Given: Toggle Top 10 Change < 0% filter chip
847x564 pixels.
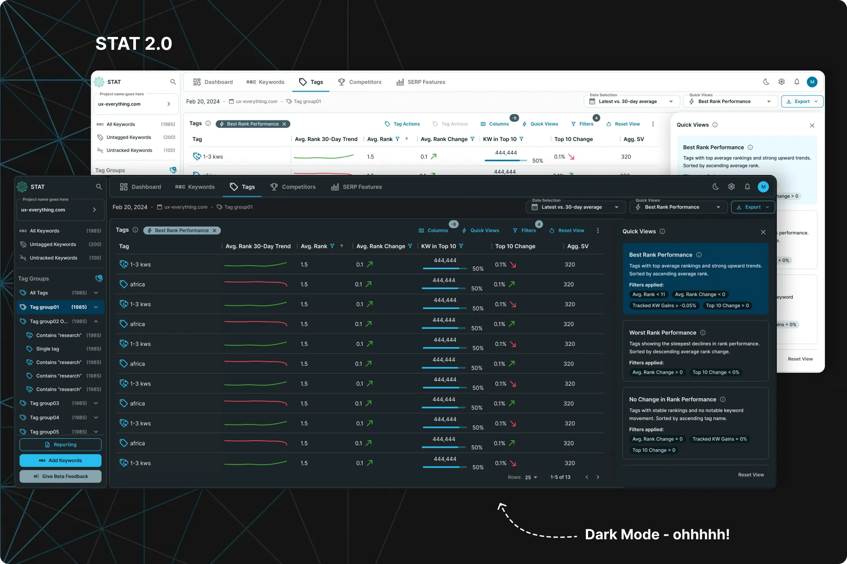Looking at the screenshot, I should pyautogui.click(x=716, y=372).
